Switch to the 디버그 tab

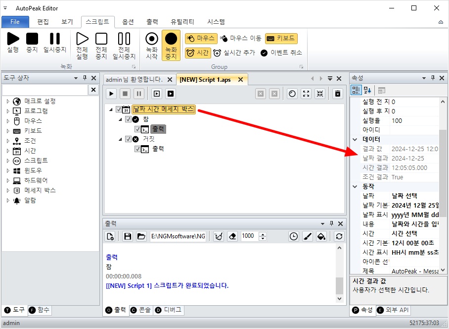(x=168, y=310)
